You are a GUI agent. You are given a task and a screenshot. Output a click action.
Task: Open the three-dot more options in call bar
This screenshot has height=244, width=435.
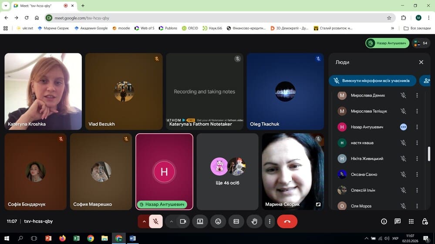click(x=270, y=221)
